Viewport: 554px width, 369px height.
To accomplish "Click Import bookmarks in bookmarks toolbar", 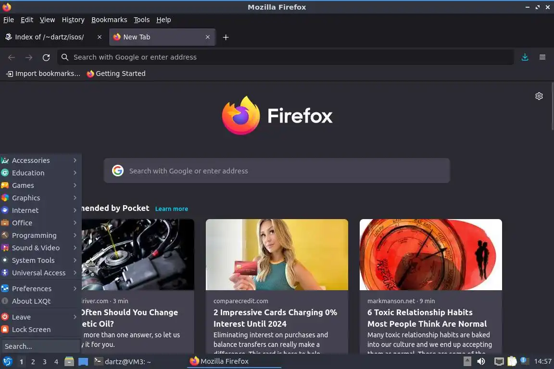I will pos(43,74).
